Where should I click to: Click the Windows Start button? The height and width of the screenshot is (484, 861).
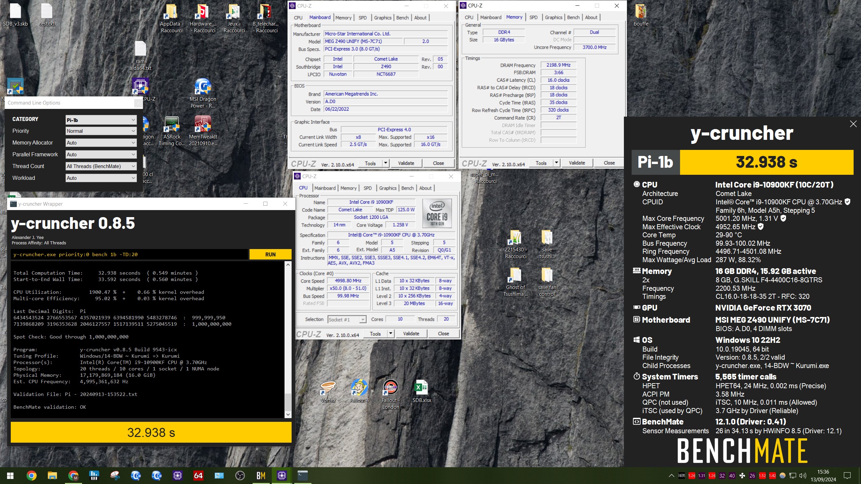click(x=10, y=476)
